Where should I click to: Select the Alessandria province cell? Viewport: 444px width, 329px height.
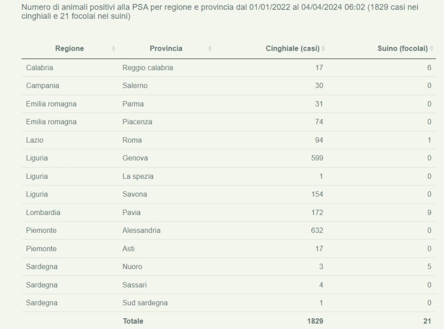click(x=141, y=230)
